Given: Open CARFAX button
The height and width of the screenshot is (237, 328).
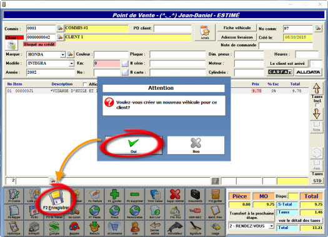Looking at the screenshot, I should [280, 72].
